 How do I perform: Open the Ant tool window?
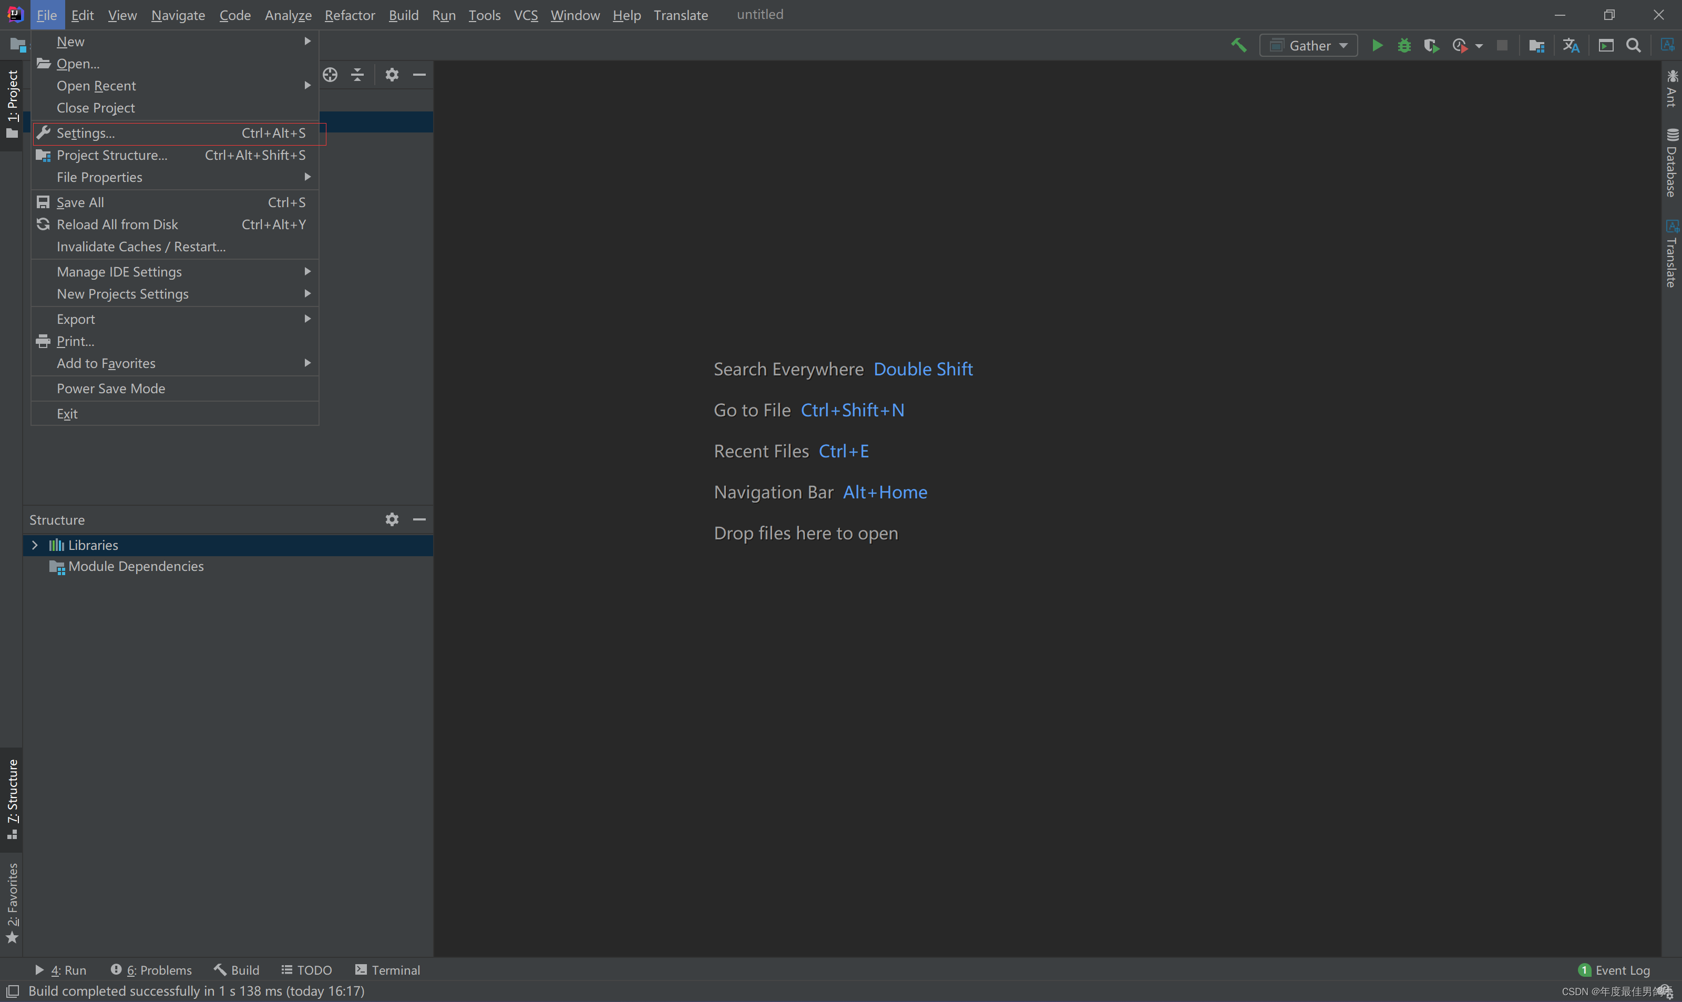(x=1673, y=91)
